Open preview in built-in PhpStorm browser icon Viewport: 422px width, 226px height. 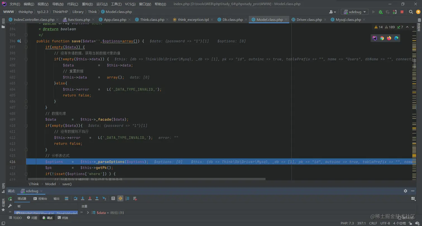click(x=375, y=38)
